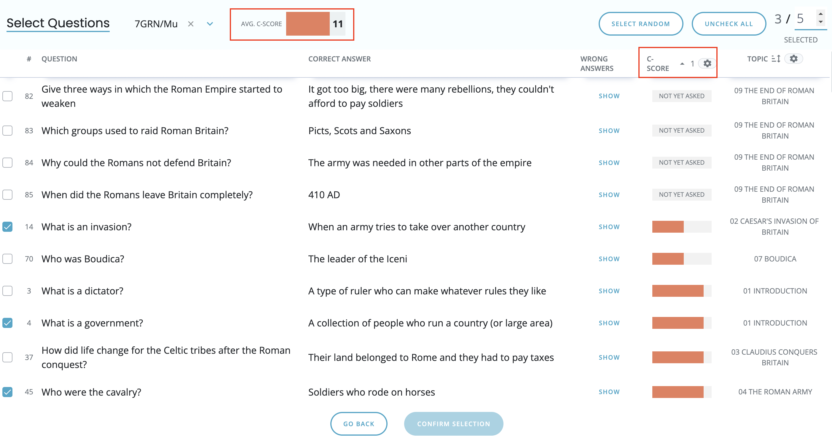Click the C-Score ascending sort arrow
Viewport: 832px width, 441px height.
pos(682,64)
